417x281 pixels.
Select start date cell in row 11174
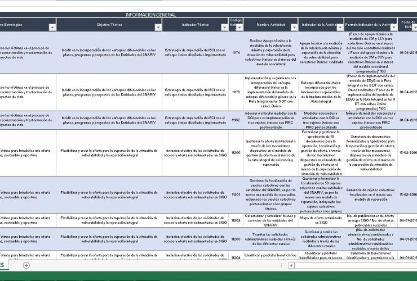point(407,52)
